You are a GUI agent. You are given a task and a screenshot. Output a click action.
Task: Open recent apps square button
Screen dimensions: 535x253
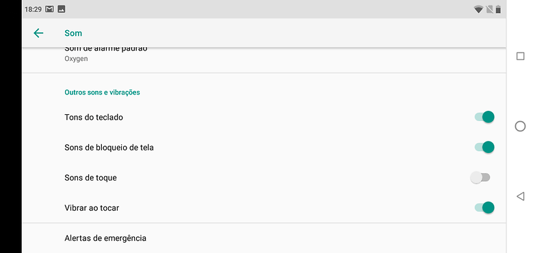pyautogui.click(x=520, y=56)
